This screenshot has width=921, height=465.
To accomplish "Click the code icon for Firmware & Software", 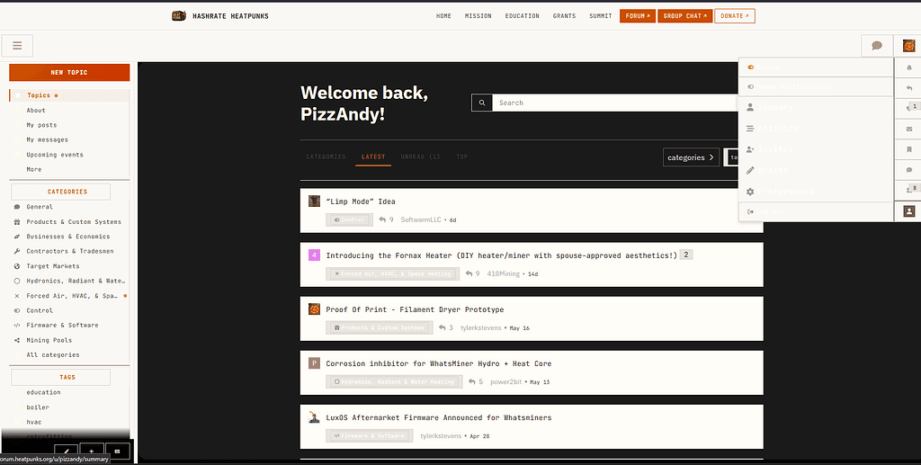I will click(x=17, y=326).
